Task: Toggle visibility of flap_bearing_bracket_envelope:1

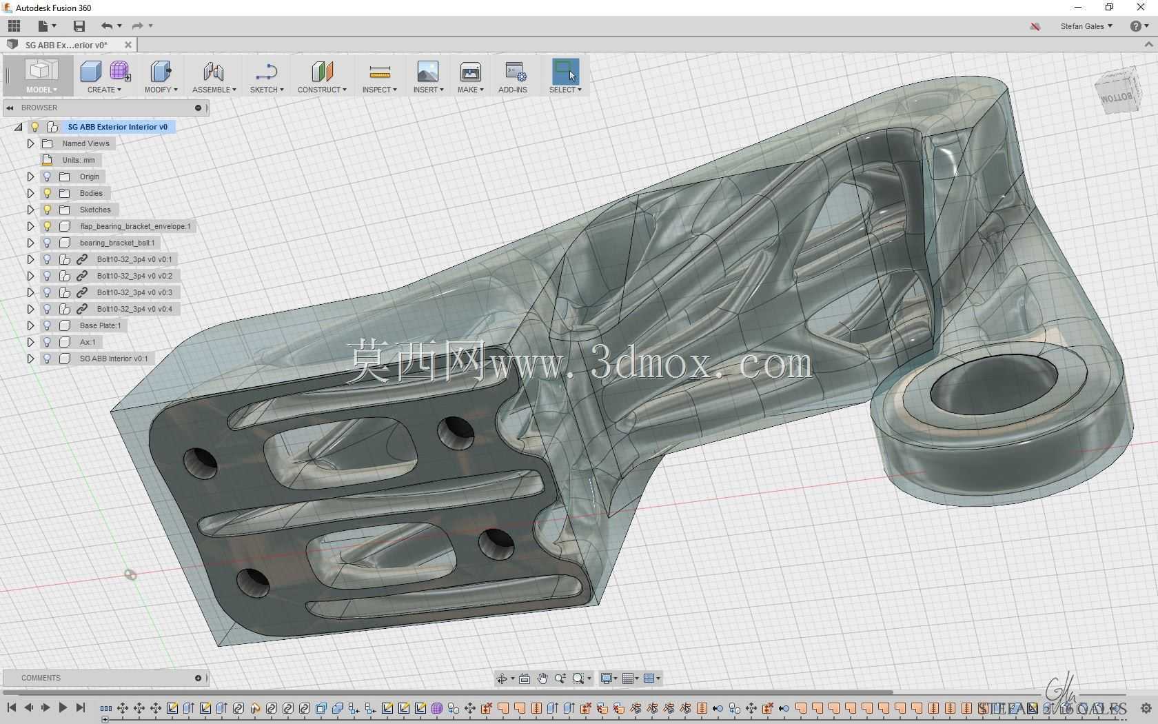Action: click(48, 226)
